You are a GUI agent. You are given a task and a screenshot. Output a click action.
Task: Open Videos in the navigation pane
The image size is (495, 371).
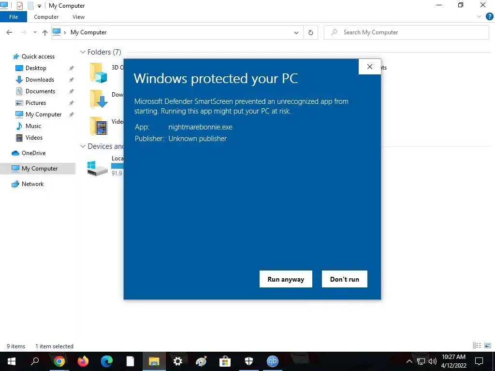coord(34,138)
